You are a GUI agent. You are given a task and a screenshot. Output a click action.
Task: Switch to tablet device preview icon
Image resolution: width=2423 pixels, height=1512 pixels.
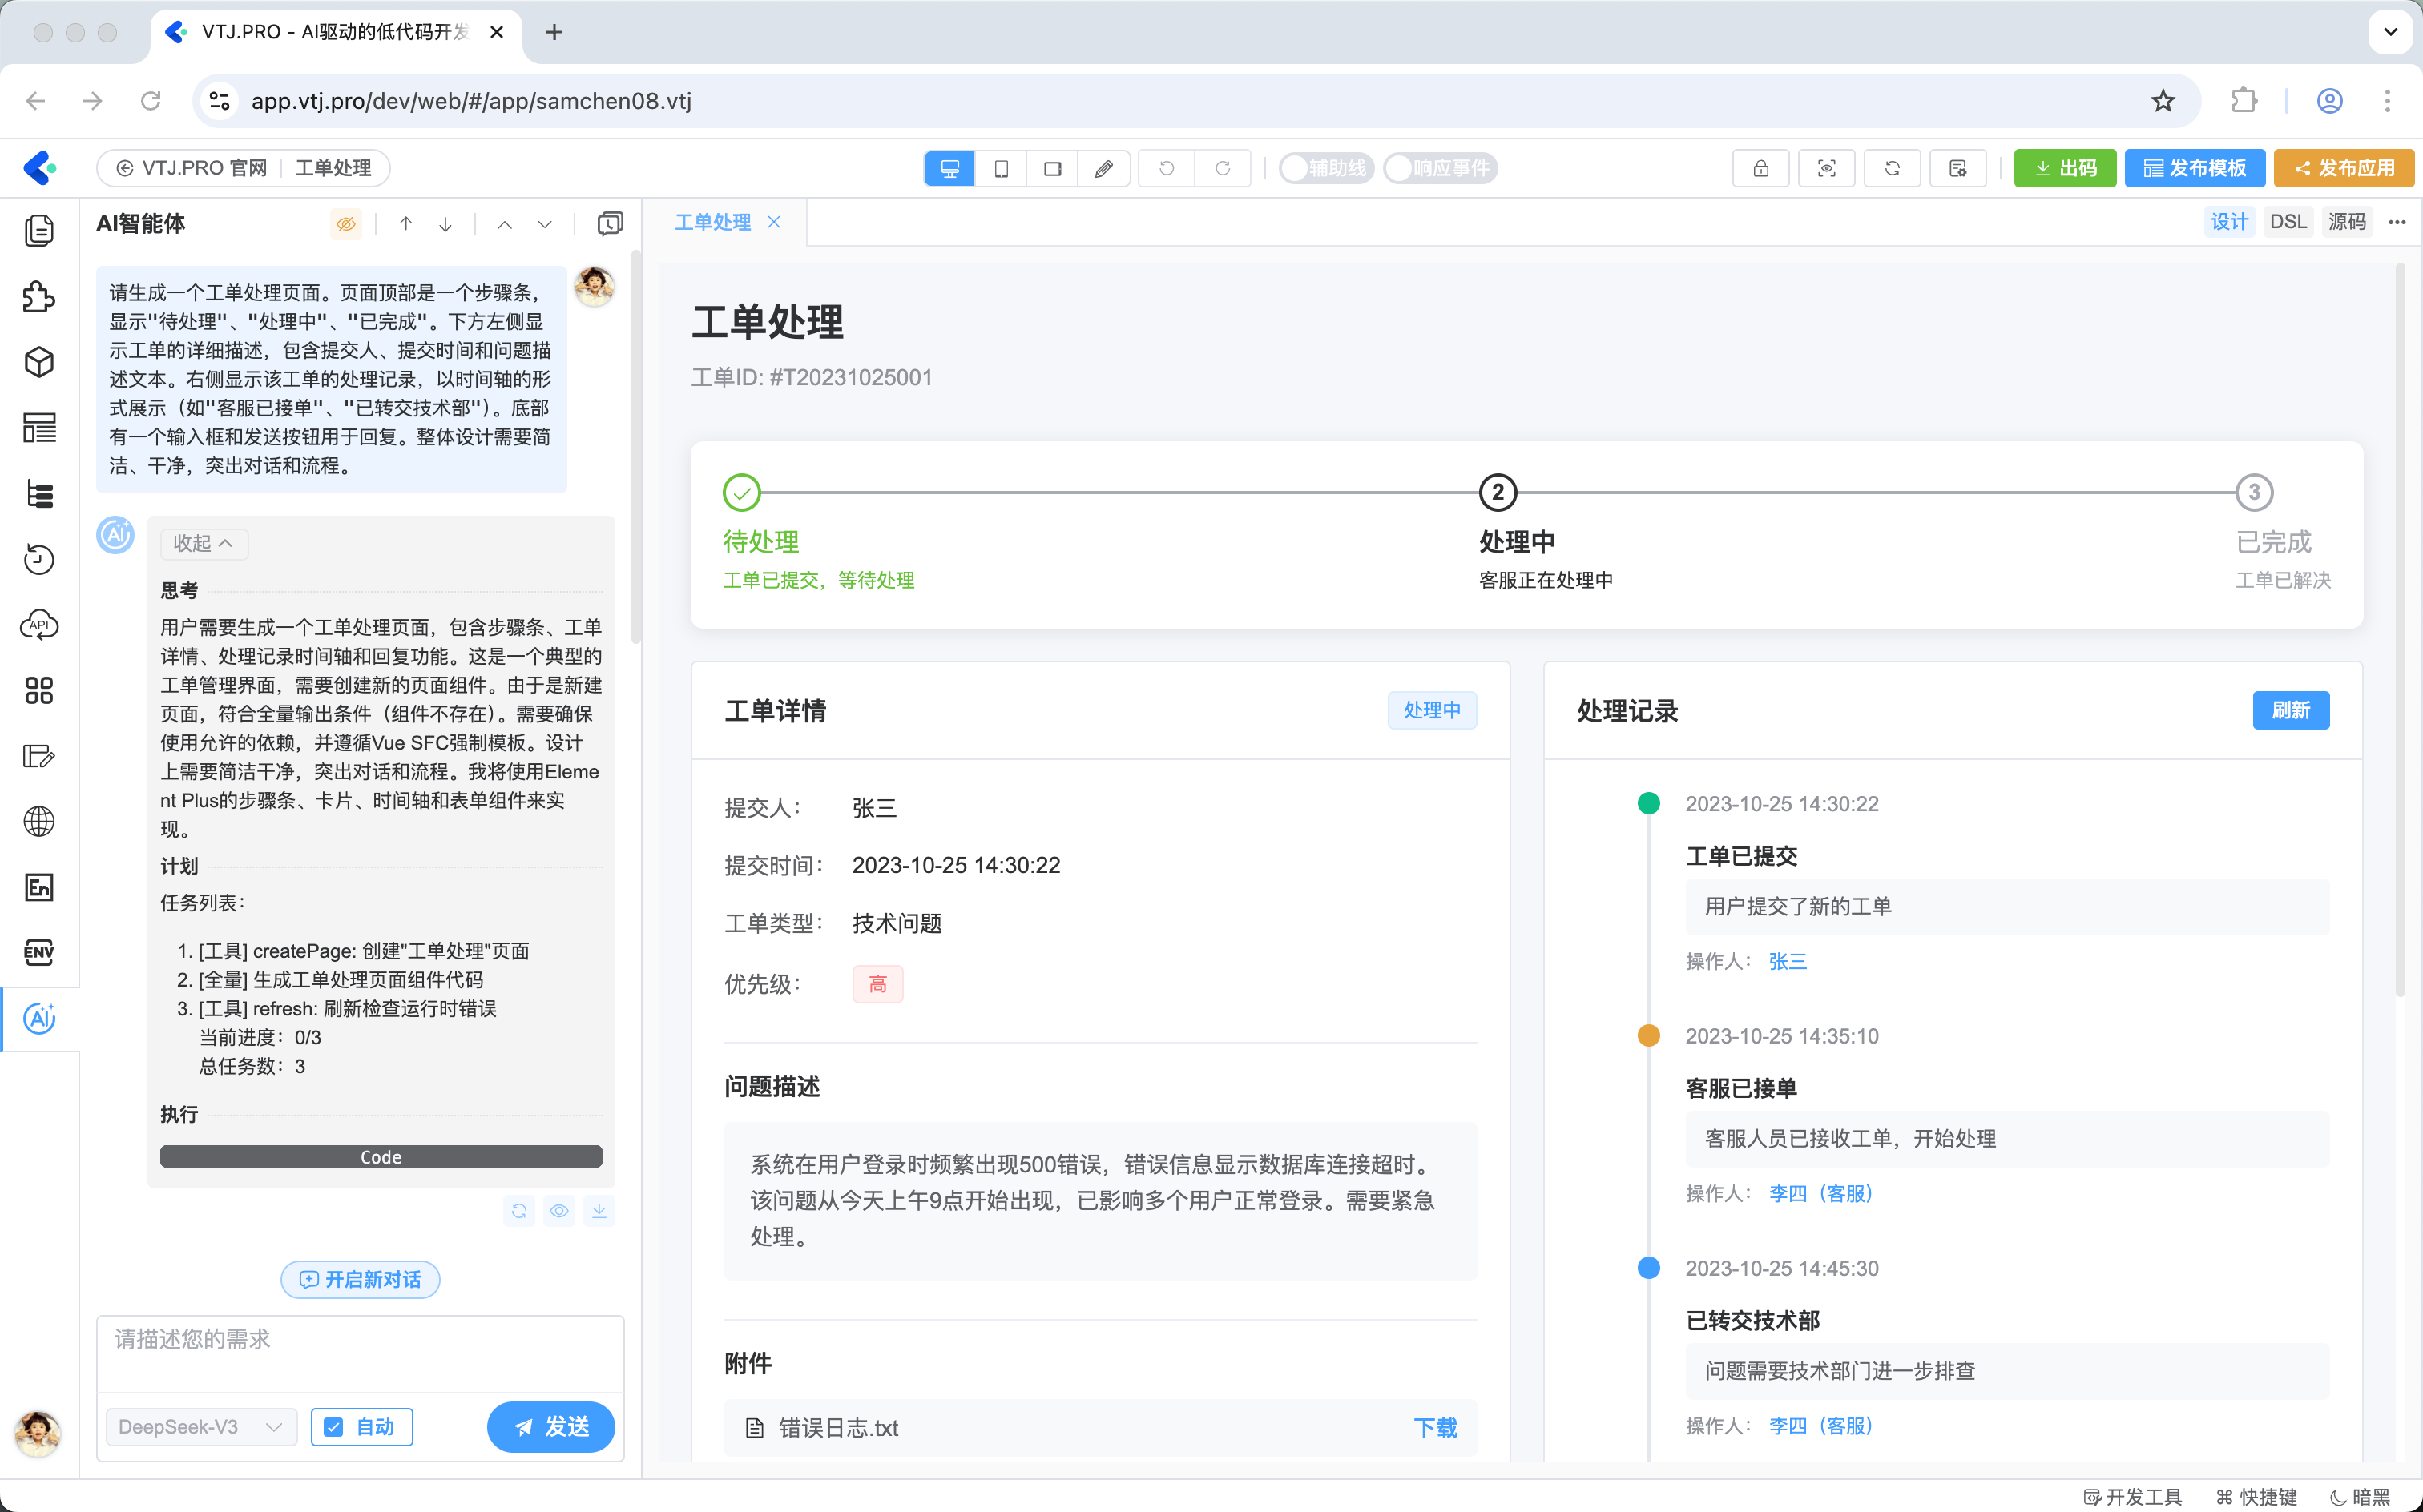[x=1001, y=168]
